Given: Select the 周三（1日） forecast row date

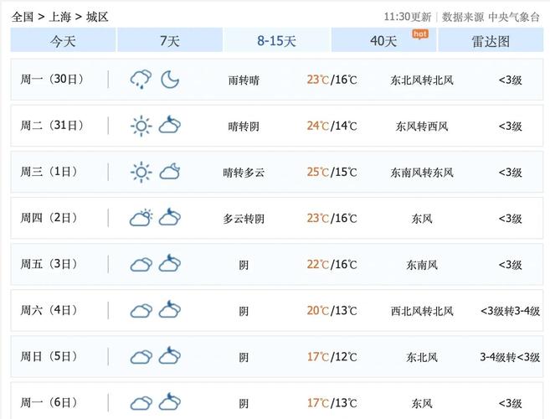Looking at the screenshot, I should [49, 173].
